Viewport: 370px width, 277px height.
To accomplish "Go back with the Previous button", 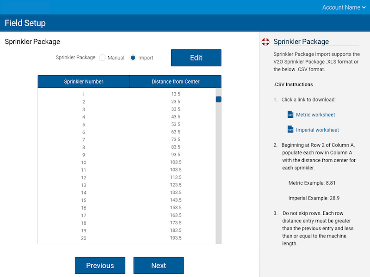I will click(100, 265).
